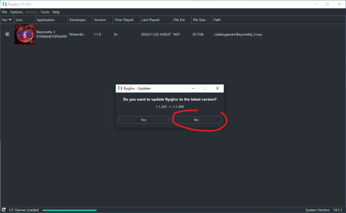Click the 2022/11/22 4:59:27 last played cell

(x=156, y=34)
